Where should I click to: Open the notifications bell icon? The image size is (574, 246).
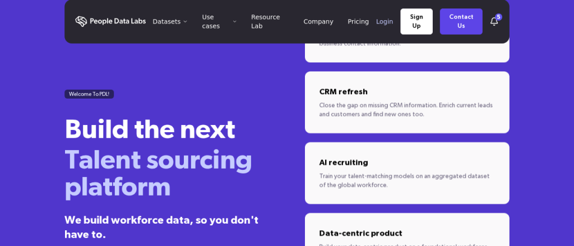[x=494, y=22]
